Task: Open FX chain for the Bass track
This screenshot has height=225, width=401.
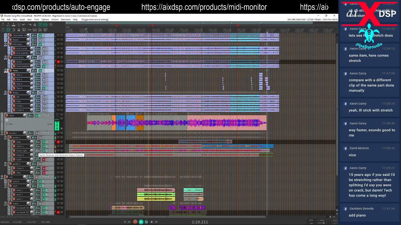Action: pos(37,116)
